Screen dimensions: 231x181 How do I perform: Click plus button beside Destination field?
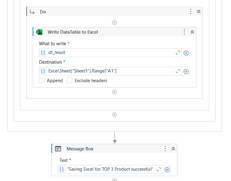(x=186, y=72)
